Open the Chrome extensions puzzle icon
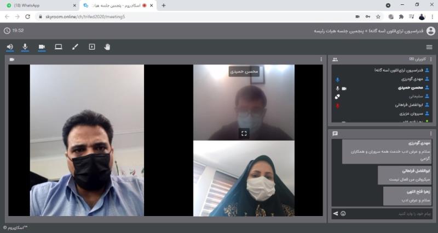 (401, 17)
